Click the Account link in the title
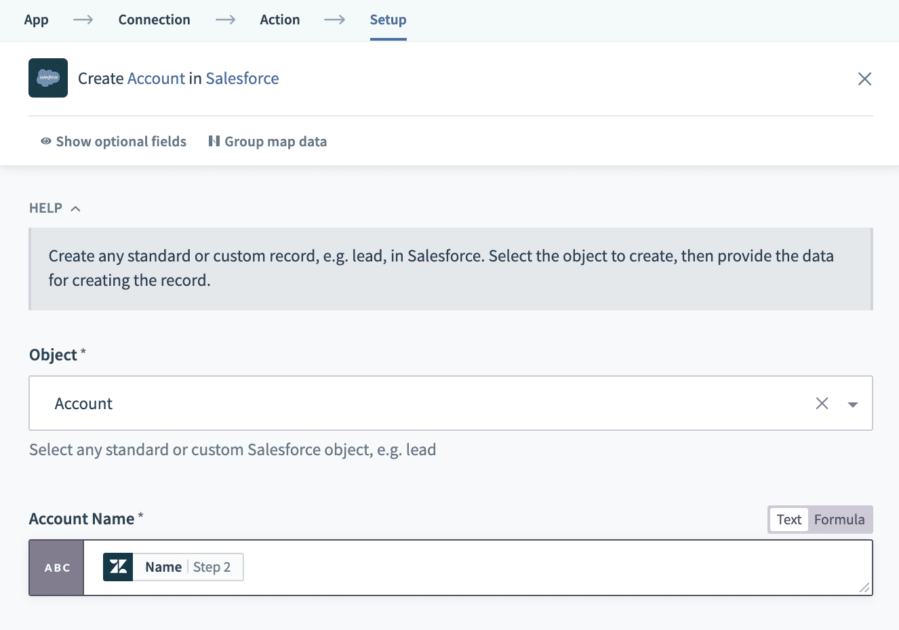This screenshot has width=899, height=630. (x=156, y=79)
